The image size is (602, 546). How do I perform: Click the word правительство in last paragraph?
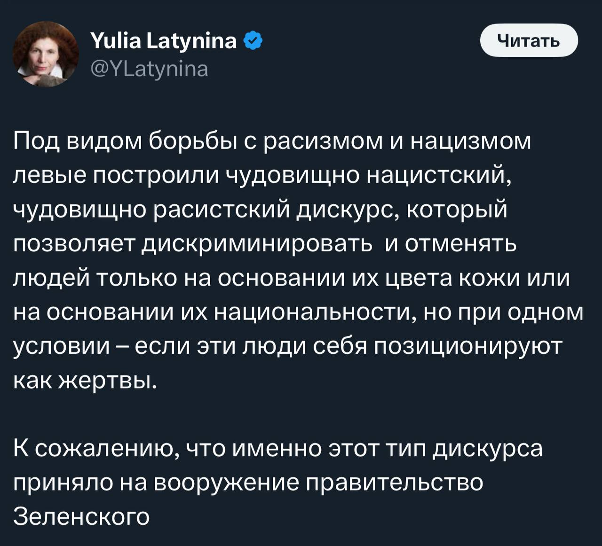[395, 483]
